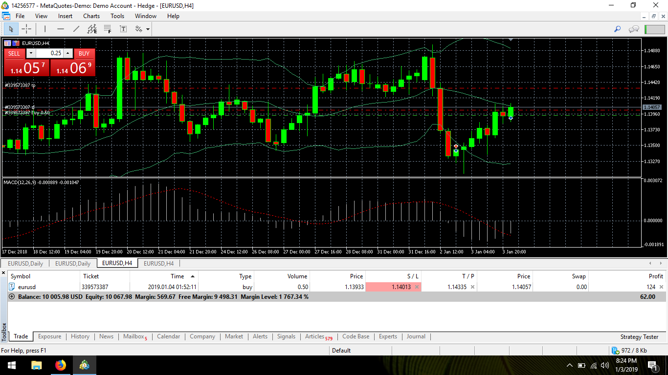Click the Default profile in status bar
668x375 pixels.
[341, 350]
